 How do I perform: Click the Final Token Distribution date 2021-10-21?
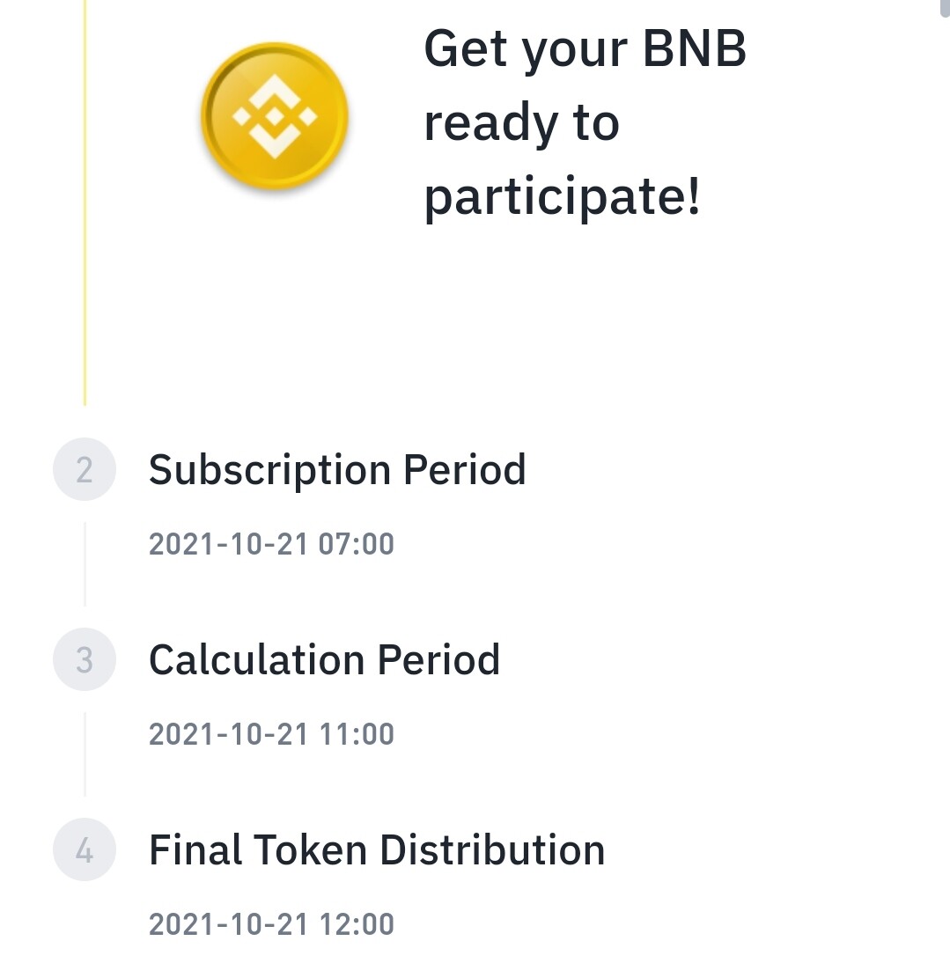[x=228, y=924]
